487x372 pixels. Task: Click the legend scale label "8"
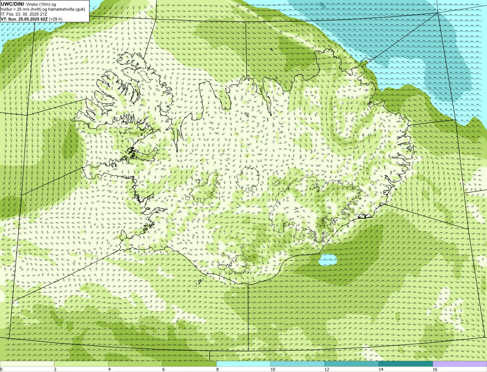click(x=218, y=369)
